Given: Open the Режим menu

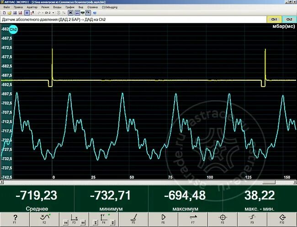Looking at the screenshot, I should click(45, 7).
